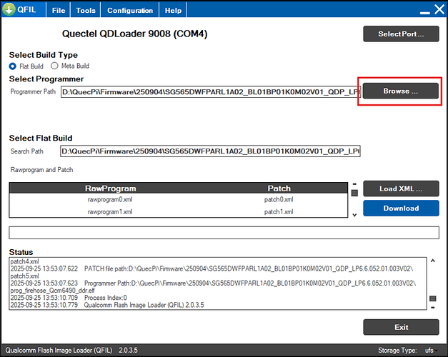Select the Meta Build radio button
The height and width of the screenshot is (357, 448).
coord(54,66)
